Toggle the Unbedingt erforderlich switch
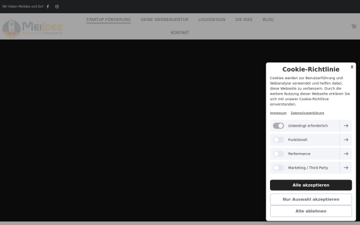Image resolution: width=360 pixels, height=225 pixels. click(x=278, y=126)
